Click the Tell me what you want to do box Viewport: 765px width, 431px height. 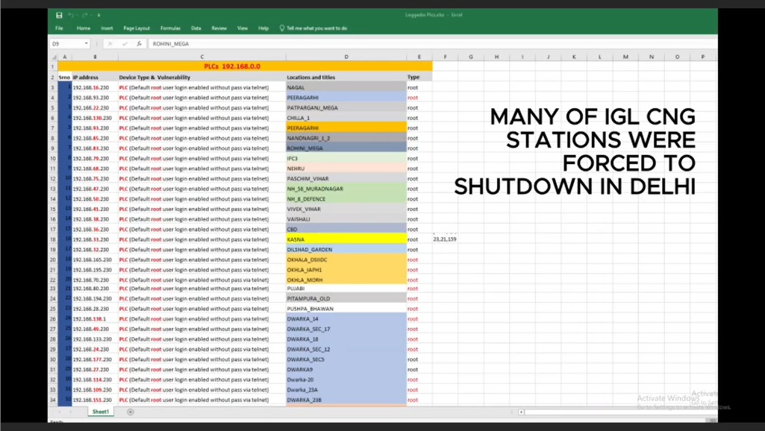(x=313, y=28)
